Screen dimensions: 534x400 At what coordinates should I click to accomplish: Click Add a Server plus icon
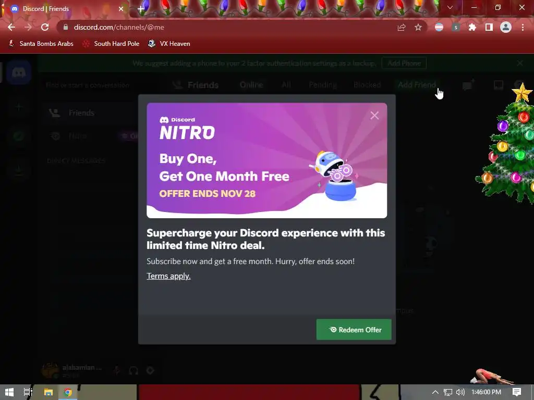coord(19,107)
